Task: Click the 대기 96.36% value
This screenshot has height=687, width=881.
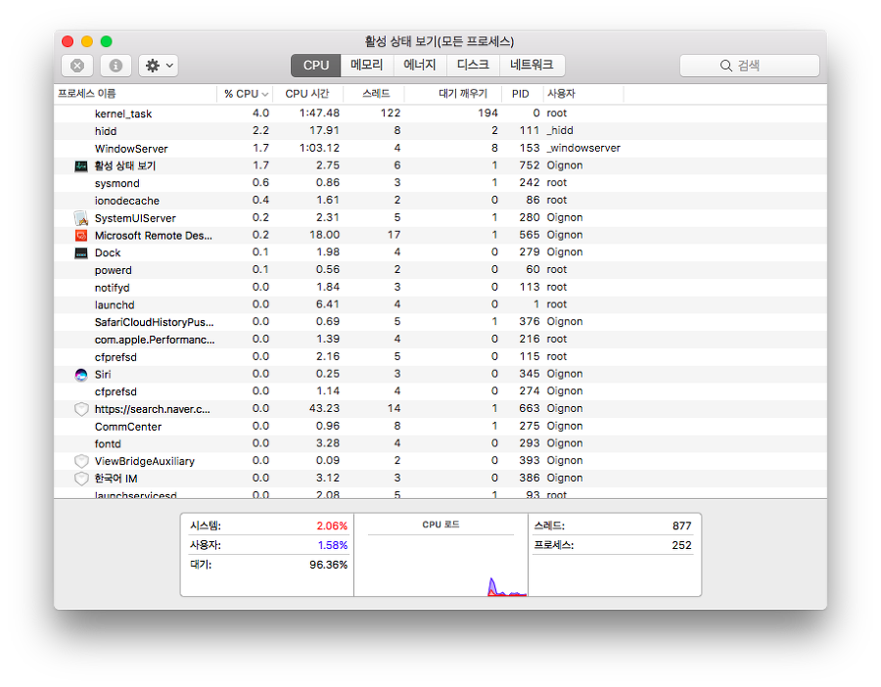Action: 328,565
